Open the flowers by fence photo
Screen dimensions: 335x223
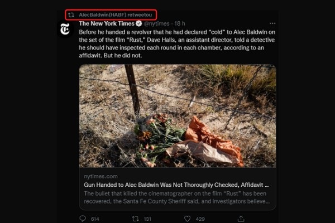point(177,115)
